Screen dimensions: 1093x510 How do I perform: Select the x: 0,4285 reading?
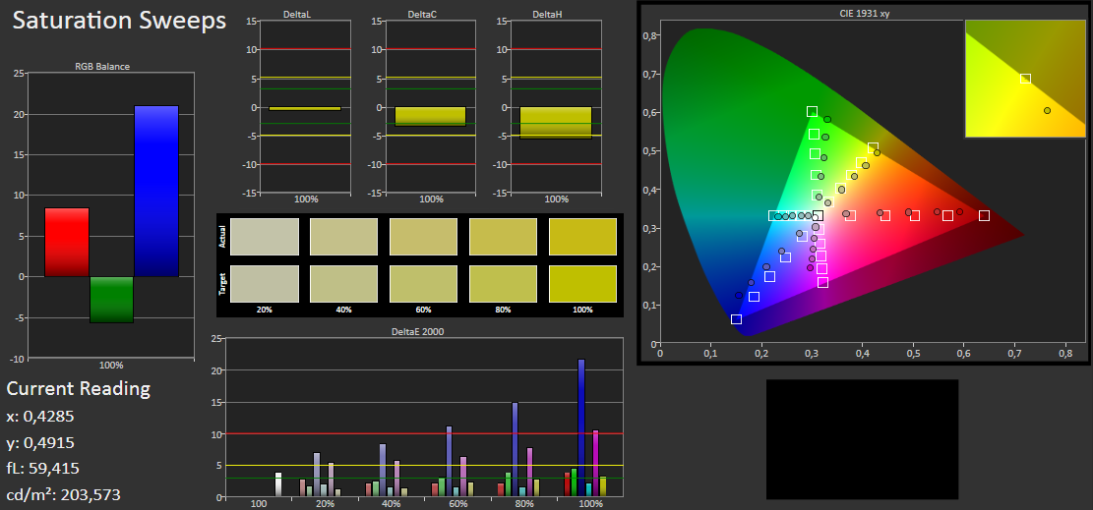39,417
